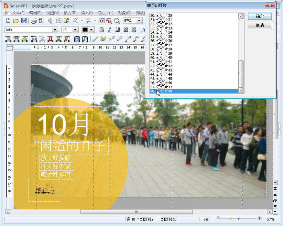Toggle bold formatting
Viewport: 283px width, 226px height.
(102, 30)
